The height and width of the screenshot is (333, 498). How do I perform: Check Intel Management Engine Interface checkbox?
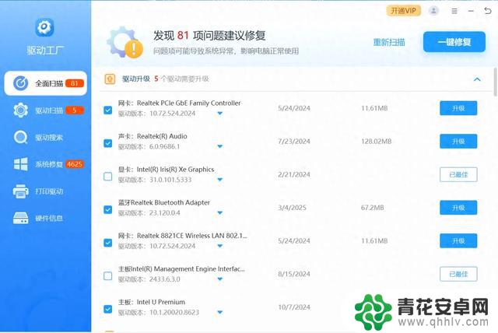(x=108, y=275)
